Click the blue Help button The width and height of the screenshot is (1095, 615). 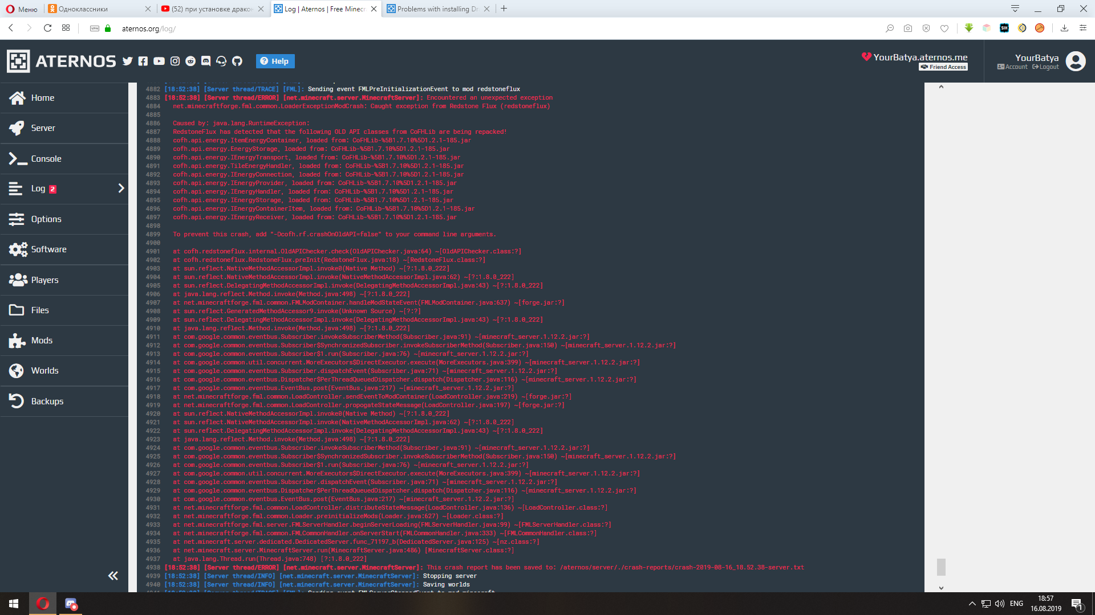tap(275, 61)
